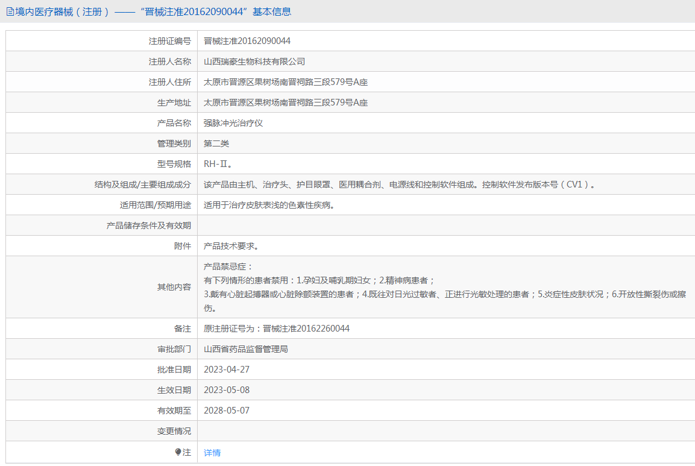Open the 详情 link
Image resolution: width=695 pixels, height=466 pixels.
point(212,453)
